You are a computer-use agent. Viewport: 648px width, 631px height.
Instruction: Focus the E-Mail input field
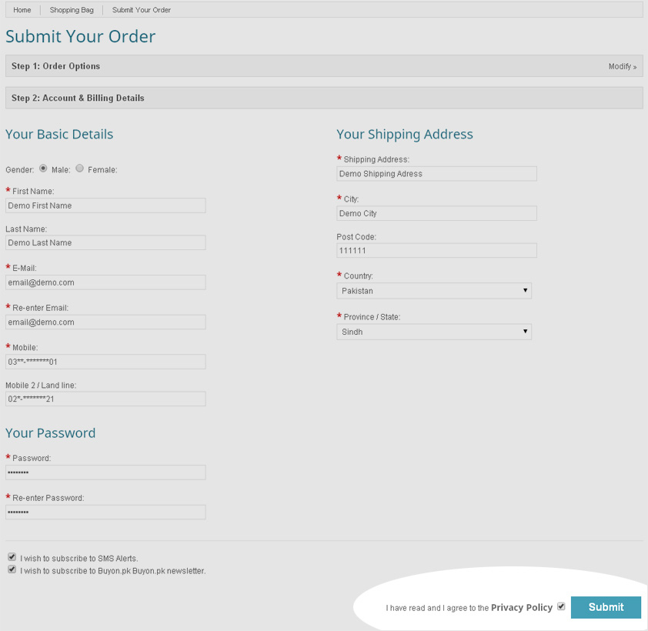click(105, 282)
